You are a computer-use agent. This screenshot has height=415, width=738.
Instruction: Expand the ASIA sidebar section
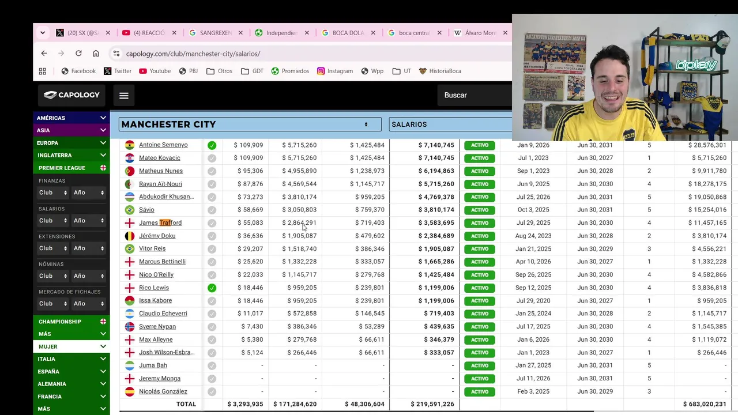tap(71, 130)
